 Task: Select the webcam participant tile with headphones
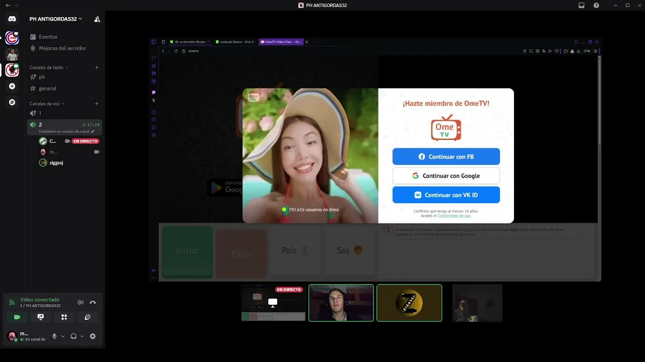341,303
